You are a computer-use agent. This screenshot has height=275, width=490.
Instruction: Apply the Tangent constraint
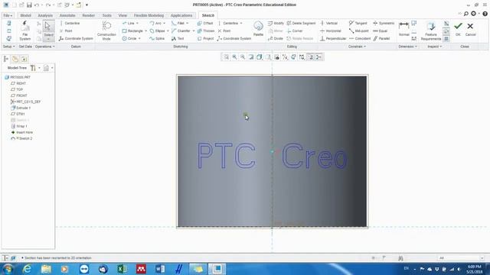(358, 23)
